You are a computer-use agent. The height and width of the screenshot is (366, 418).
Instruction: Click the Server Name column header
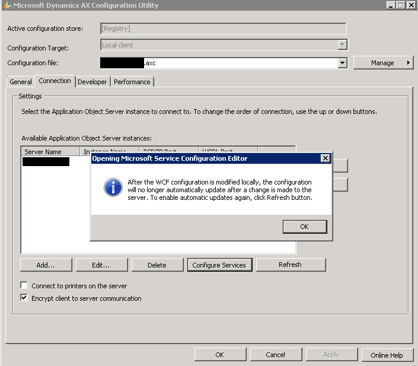pyautogui.click(x=50, y=151)
